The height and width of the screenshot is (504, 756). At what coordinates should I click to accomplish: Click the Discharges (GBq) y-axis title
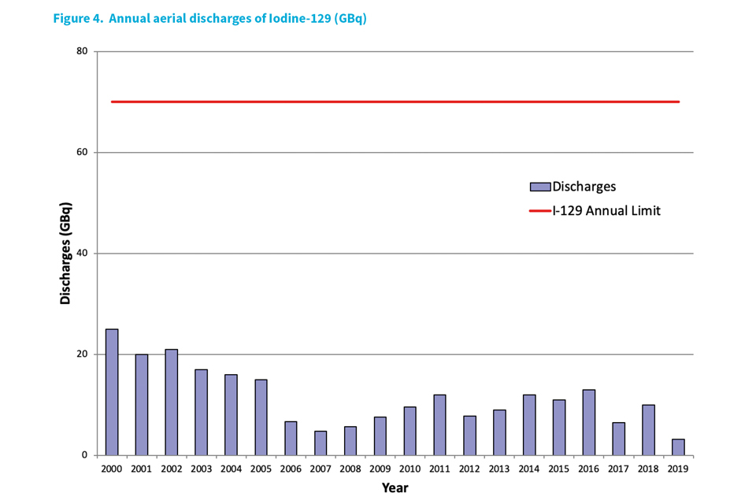tap(66, 254)
